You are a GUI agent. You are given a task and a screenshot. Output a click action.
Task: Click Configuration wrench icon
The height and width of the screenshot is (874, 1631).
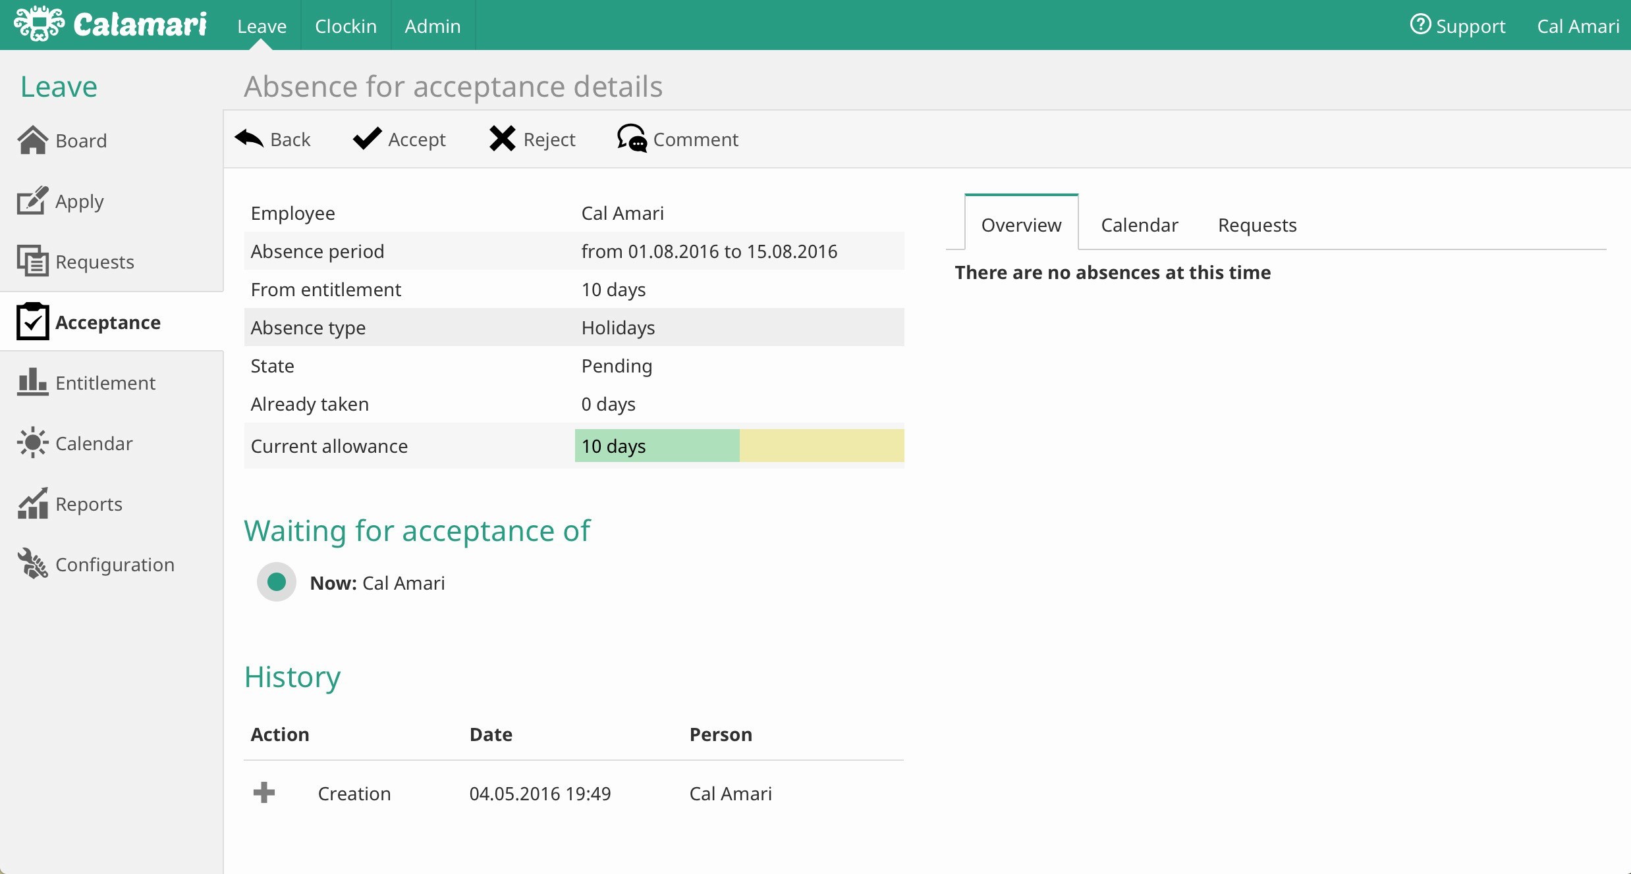coord(32,564)
